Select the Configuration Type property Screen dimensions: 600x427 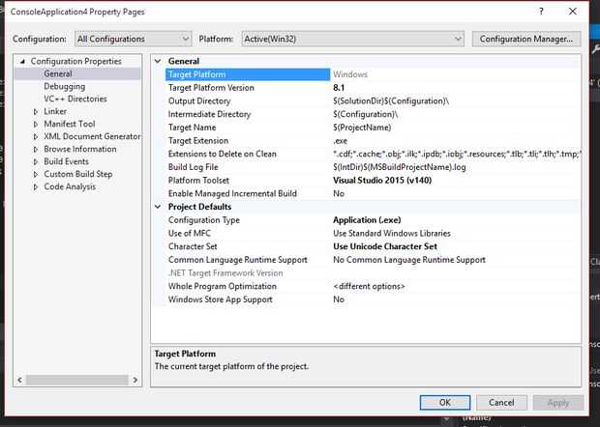click(x=203, y=220)
